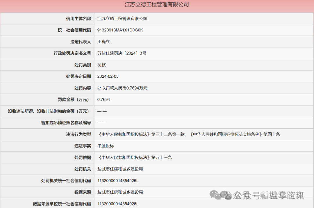Click the 法定代表人 label
The width and height of the screenshot is (314, 208).
81,42
